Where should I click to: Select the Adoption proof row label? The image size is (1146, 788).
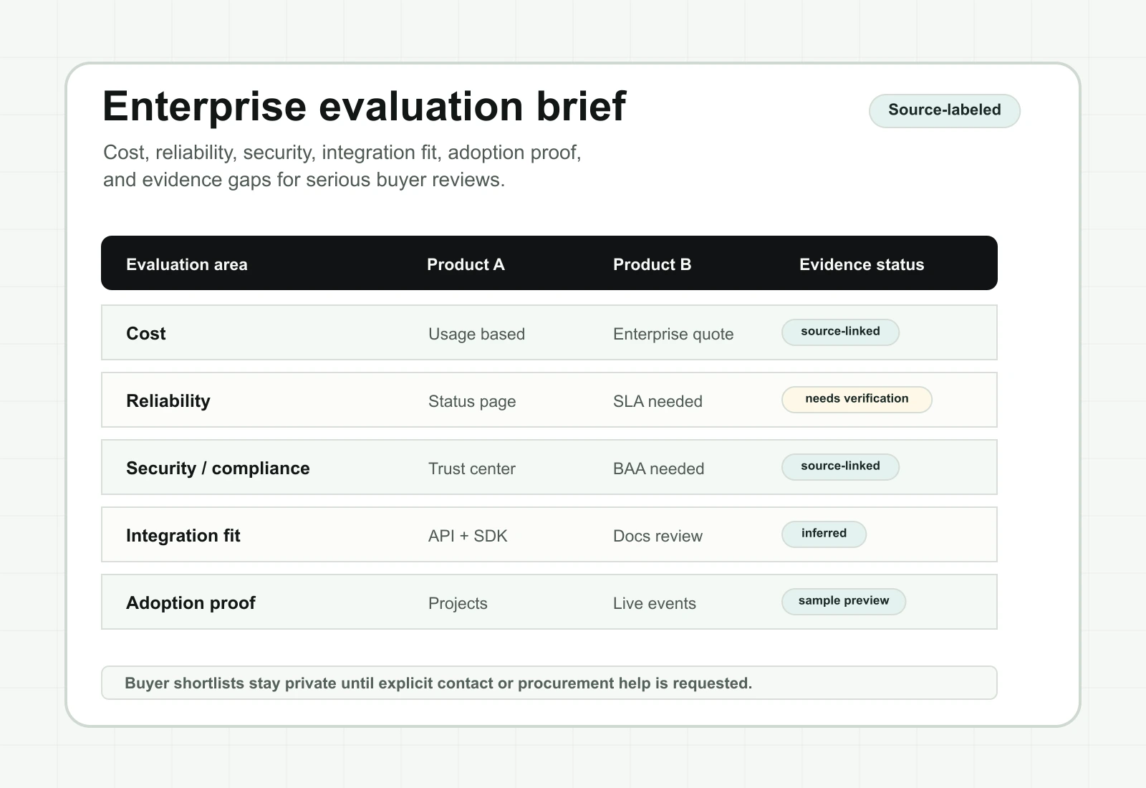(x=191, y=602)
